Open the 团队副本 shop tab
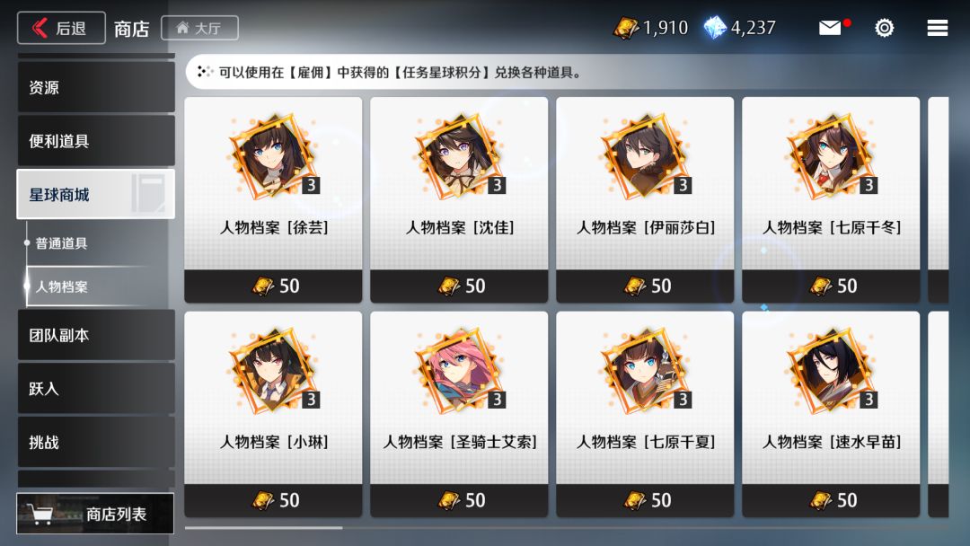Screen dimensions: 970x546 coord(96,335)
